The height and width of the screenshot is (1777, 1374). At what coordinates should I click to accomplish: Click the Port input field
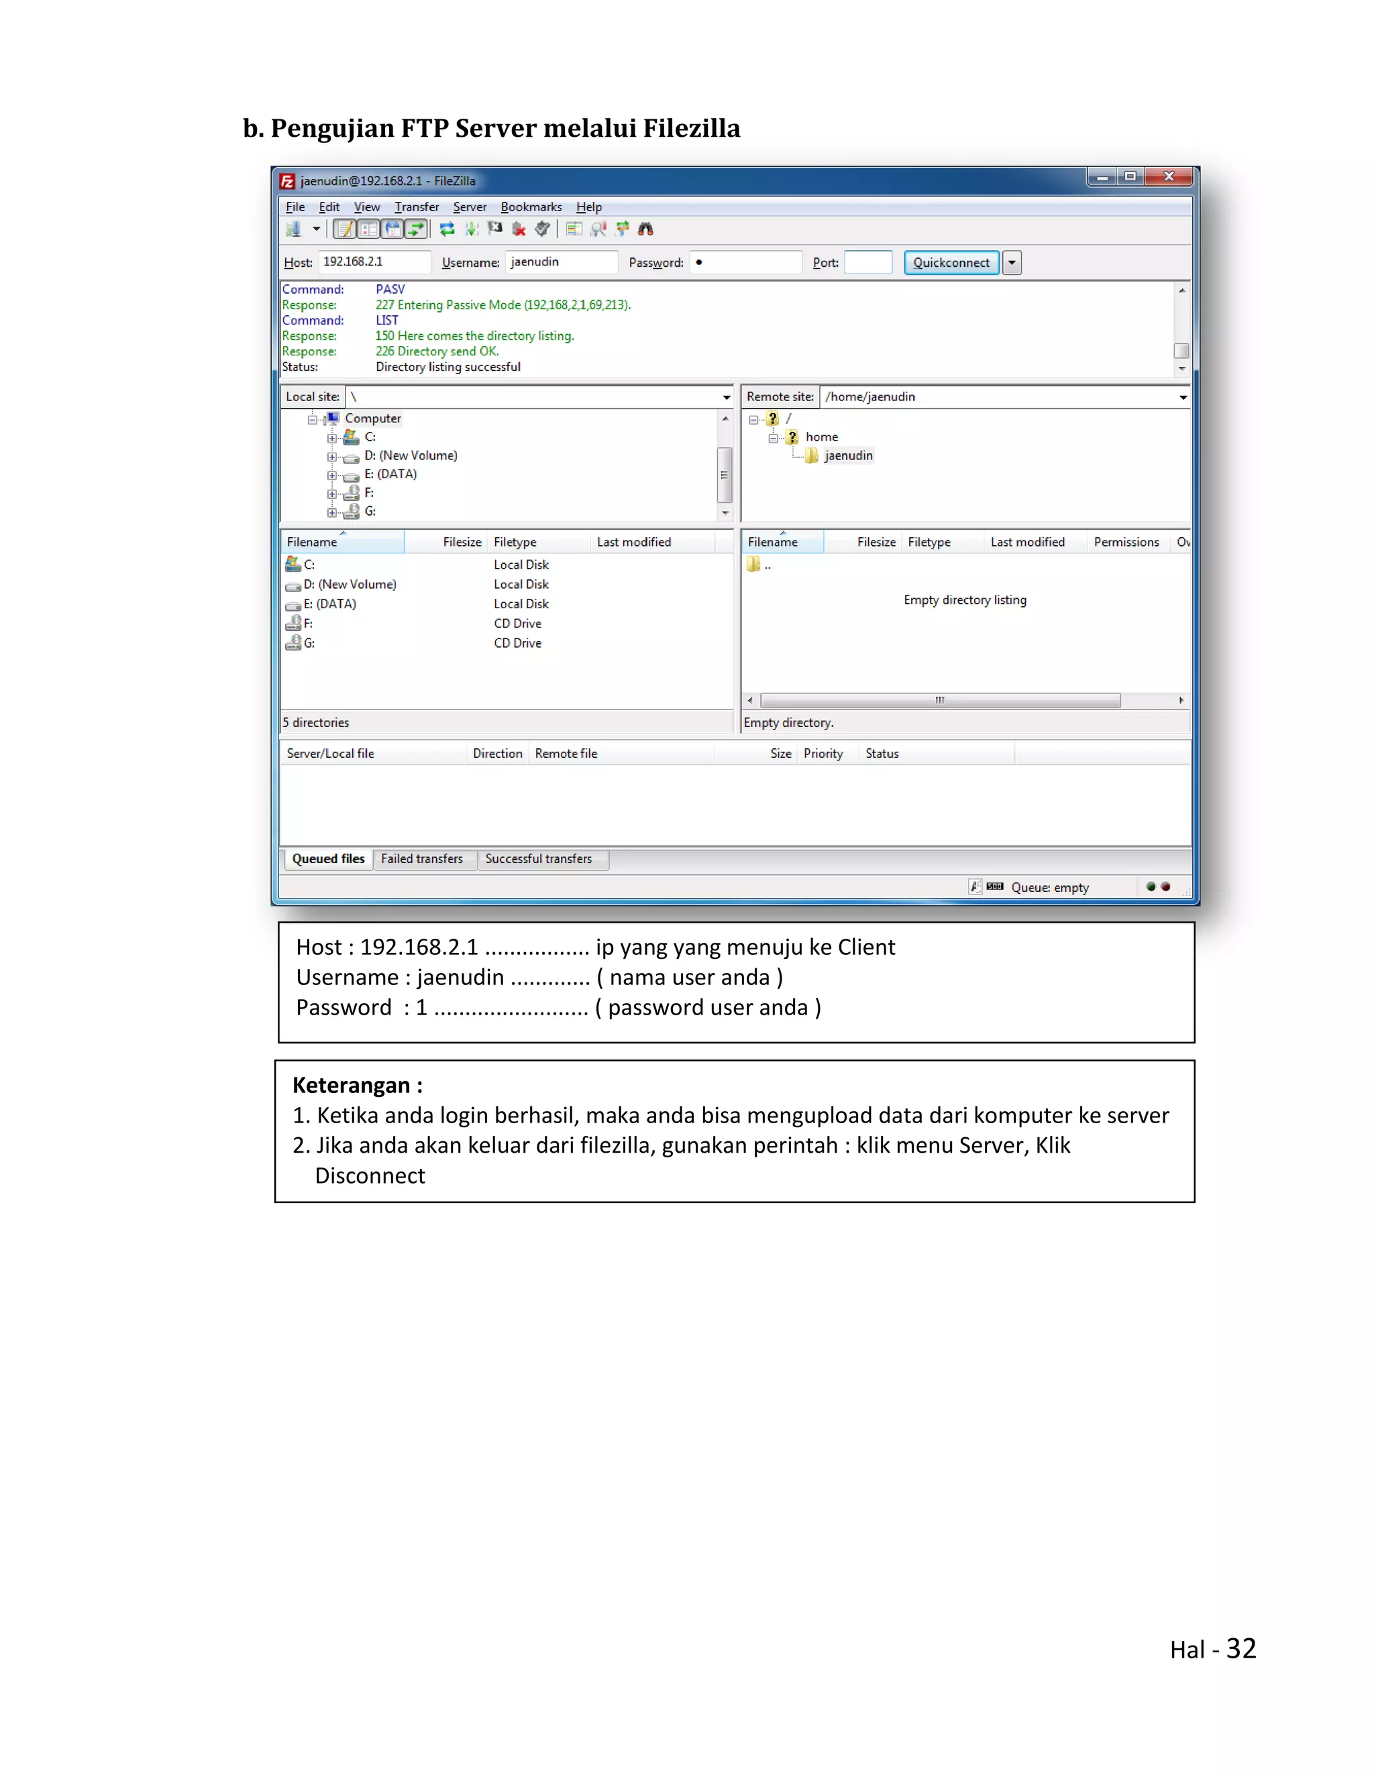(x=869, y=262)
